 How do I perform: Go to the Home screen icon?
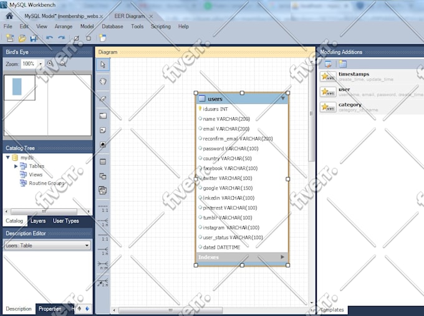tap(9, 16)
